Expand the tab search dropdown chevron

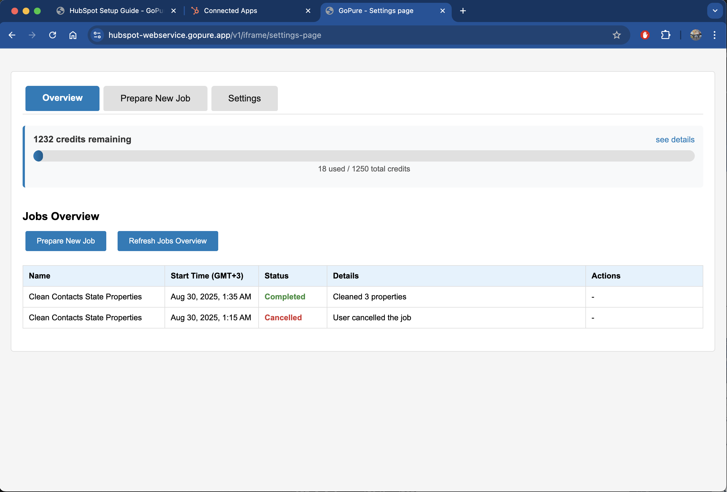coord(715,11)
